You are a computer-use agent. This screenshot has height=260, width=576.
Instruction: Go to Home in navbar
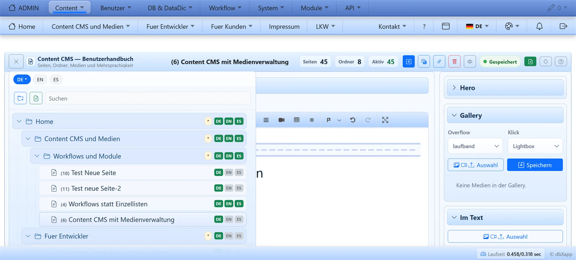coord(22,26)
